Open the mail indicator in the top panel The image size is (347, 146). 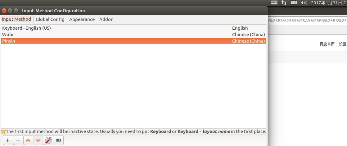294,3
